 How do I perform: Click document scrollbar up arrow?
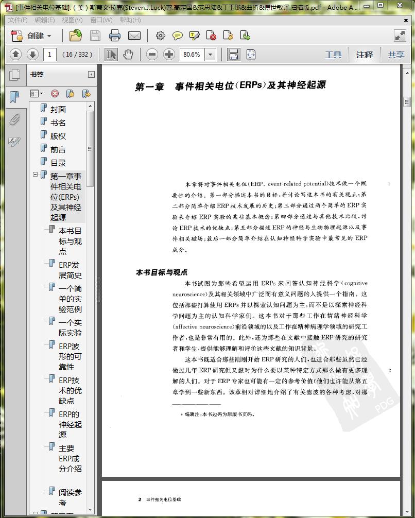tap(406, 73)
